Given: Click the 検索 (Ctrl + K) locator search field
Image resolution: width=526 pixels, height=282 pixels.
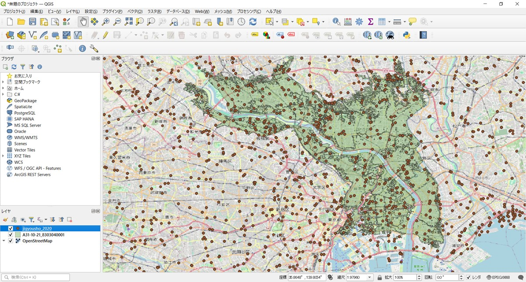Looking at the screenshot, I should [36, 277].
